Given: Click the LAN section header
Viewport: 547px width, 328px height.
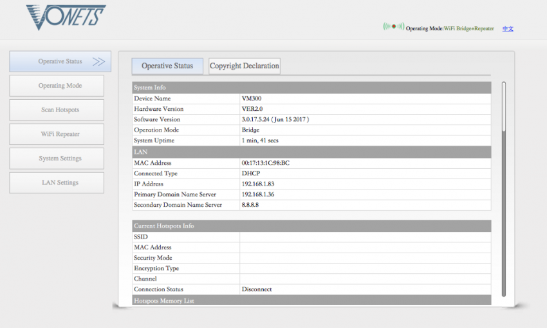Looking at the screenshot, I should 311,152.
